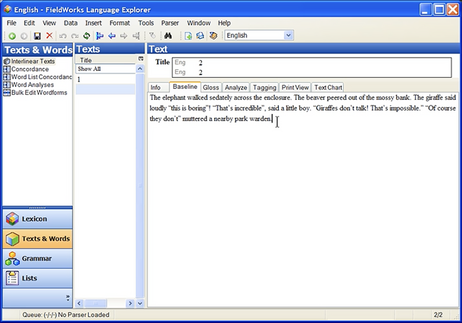
Task: Click the green Back navigation icon
Action: 12,35
